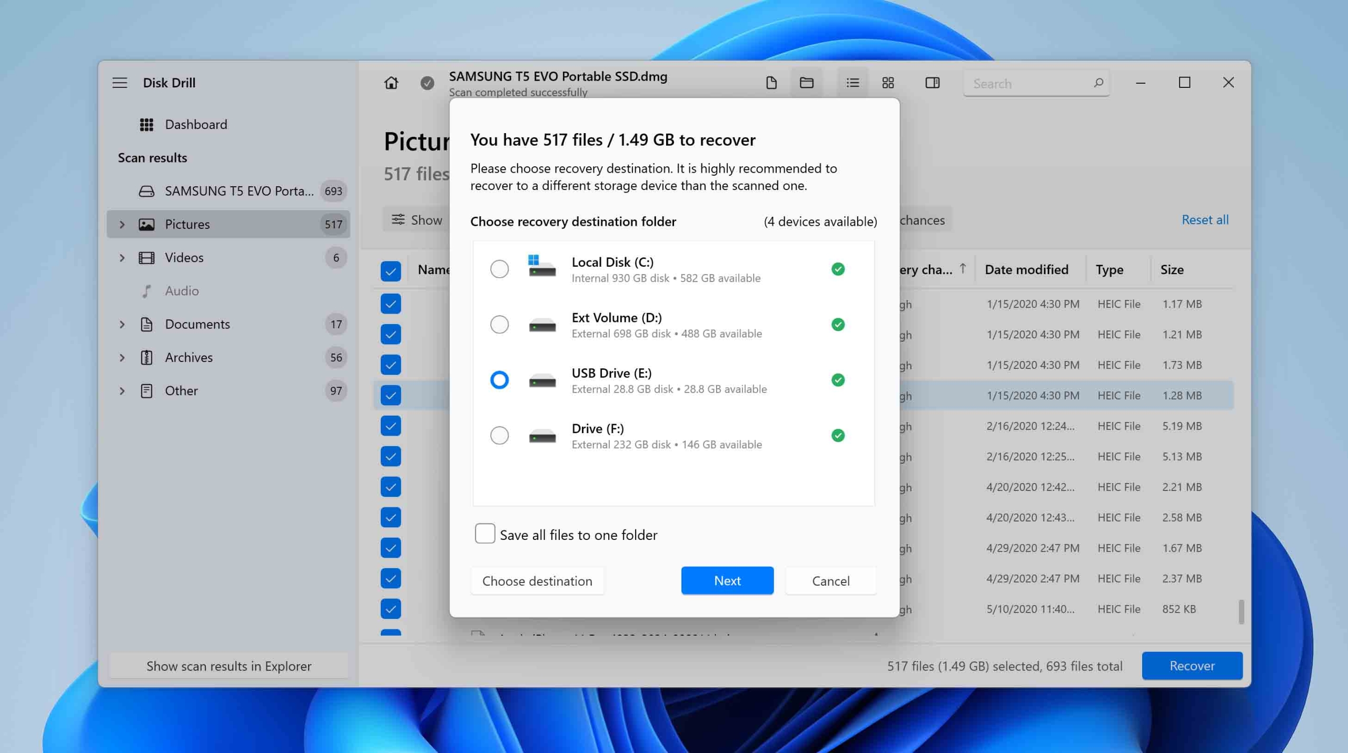Screen dimensions: 1348x753
Task: Choose Ext Volume (D:) radio button
Action: tap(499, 324)
